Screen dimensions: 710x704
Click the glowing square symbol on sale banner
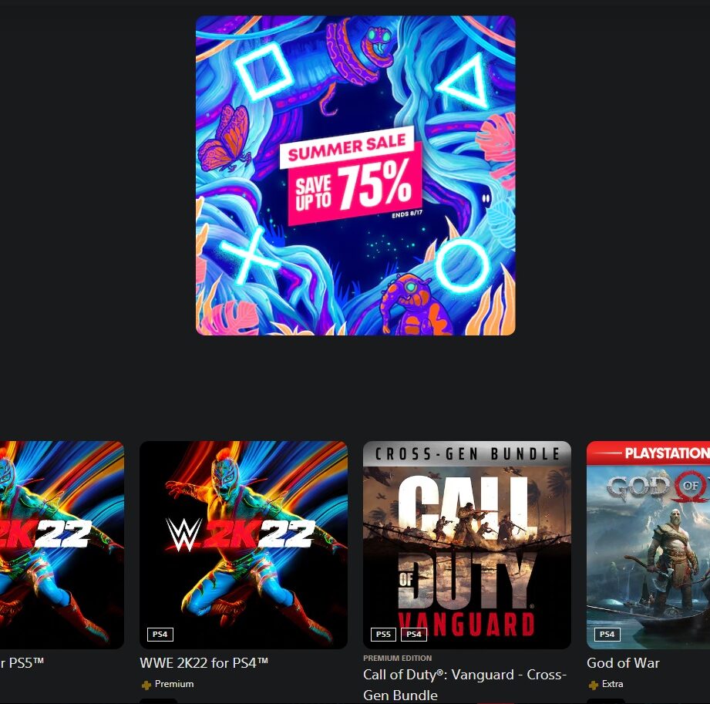click(263, 71)
